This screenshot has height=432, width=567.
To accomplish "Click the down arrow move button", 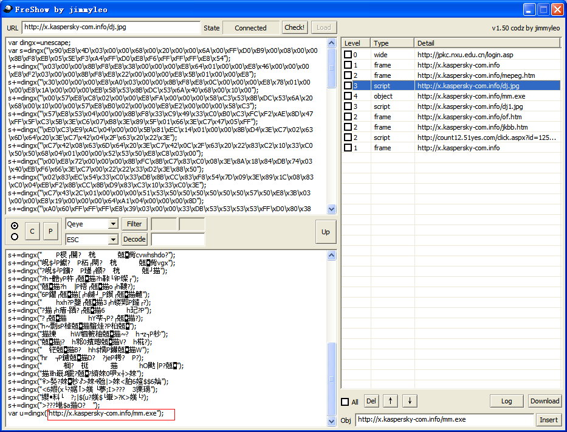I will [x=410, y=401].
